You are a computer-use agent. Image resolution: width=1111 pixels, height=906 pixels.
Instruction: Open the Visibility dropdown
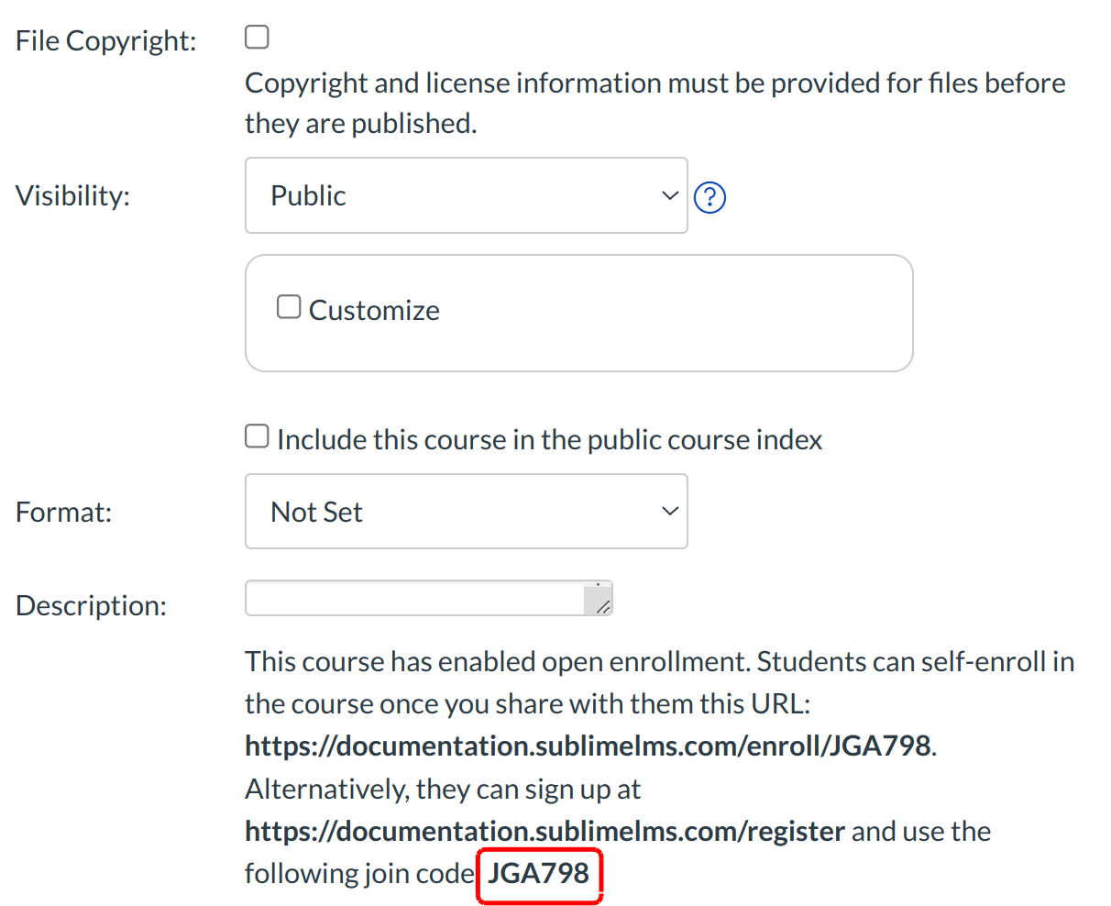pos(466,195)
